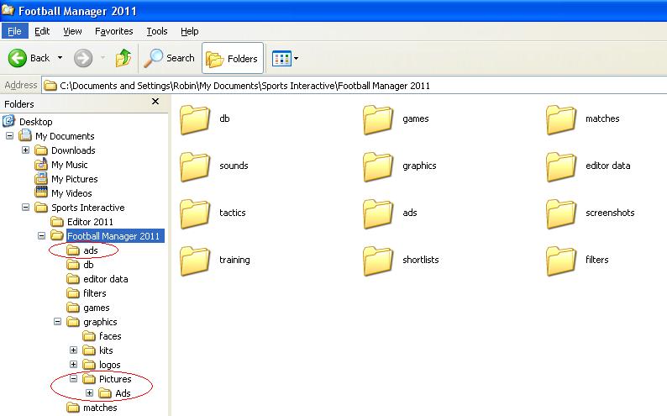Select Downloads folder in the tree
The height and width of the screenshot is (416, 667).
coord(73,150)
